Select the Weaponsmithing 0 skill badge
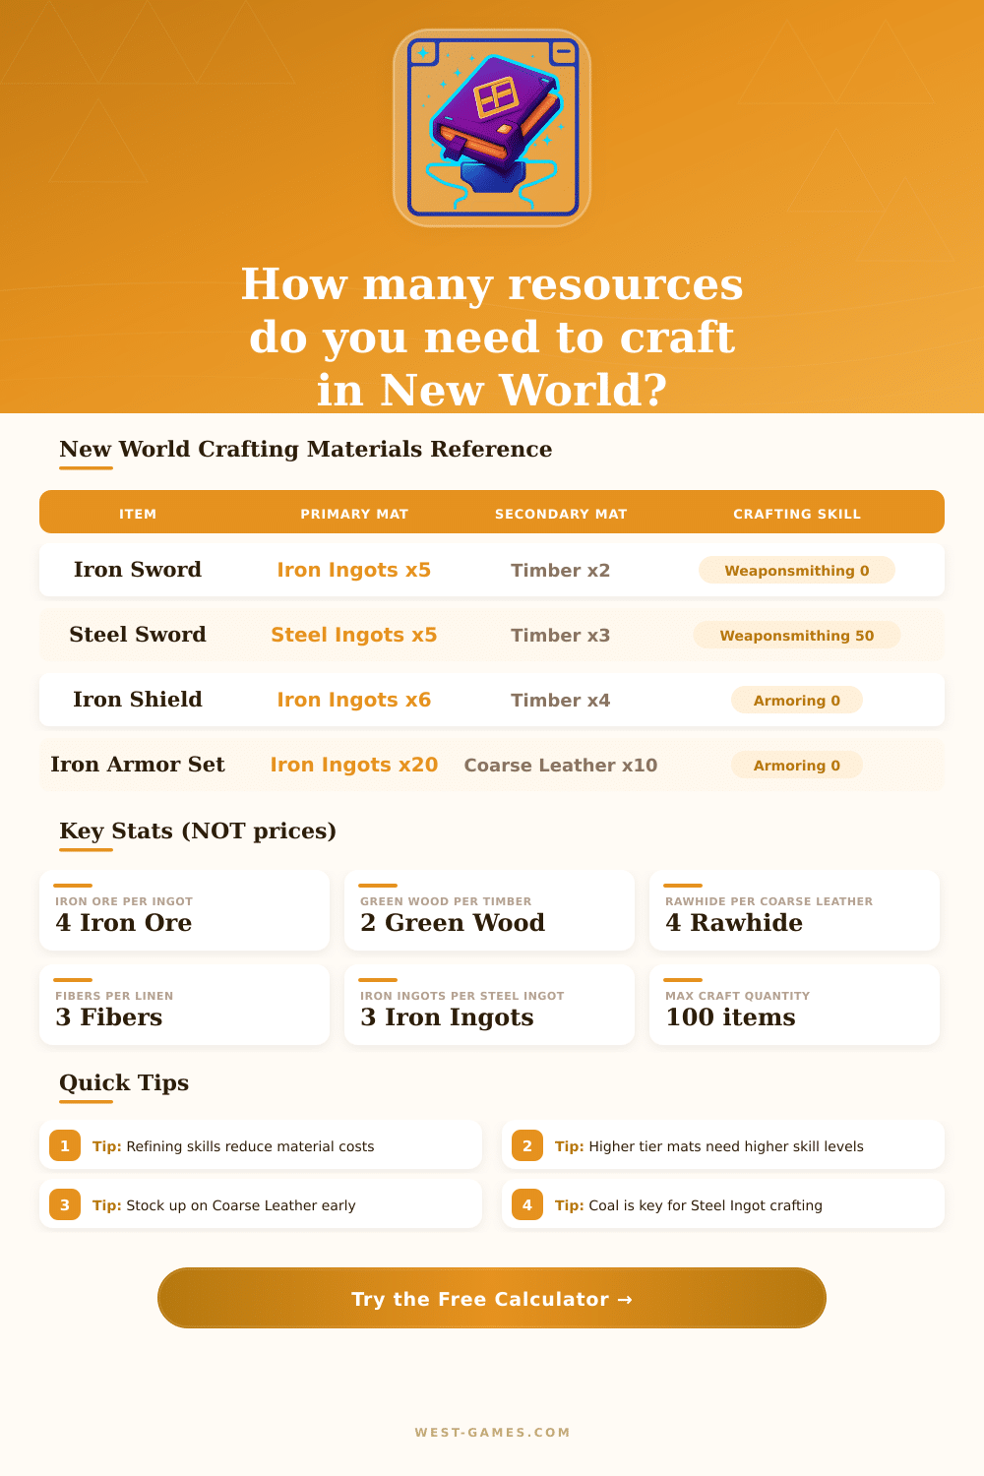Viewport: 984px width, 1476px height. (797, 570)
